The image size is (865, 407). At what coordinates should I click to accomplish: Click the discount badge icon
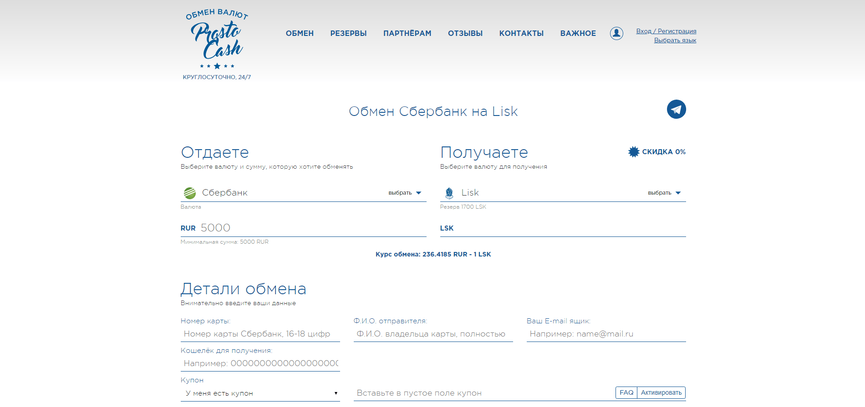point(634,152)
